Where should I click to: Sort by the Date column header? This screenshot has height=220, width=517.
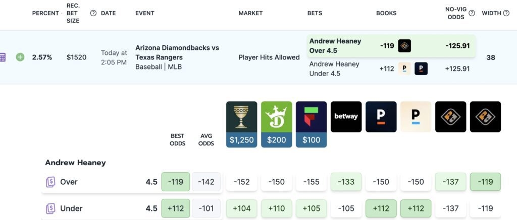click(108, 13)
